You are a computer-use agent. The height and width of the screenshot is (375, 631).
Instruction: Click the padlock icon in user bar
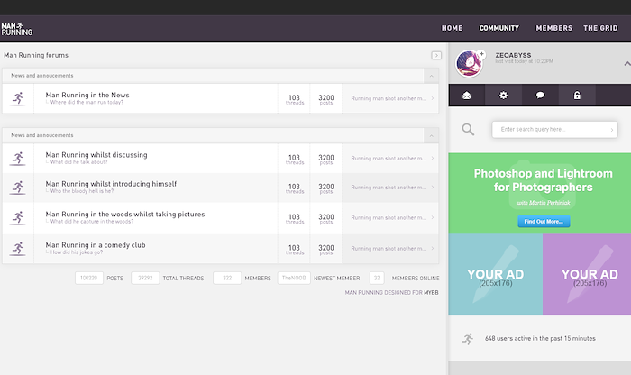(x=577, y=96)
